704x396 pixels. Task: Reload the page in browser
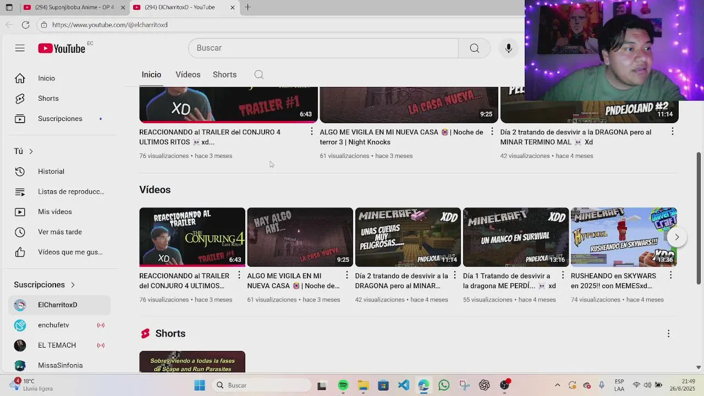pyautogui.click(x=25, y=25)
